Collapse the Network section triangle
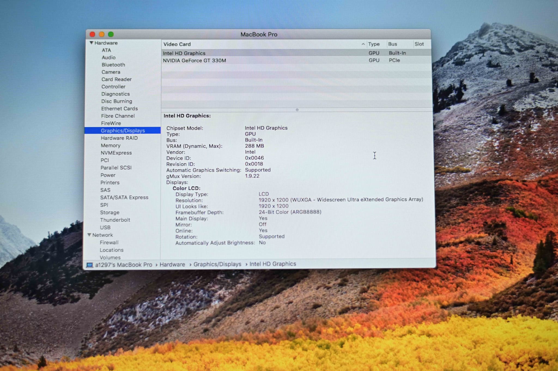 (89, 235)
